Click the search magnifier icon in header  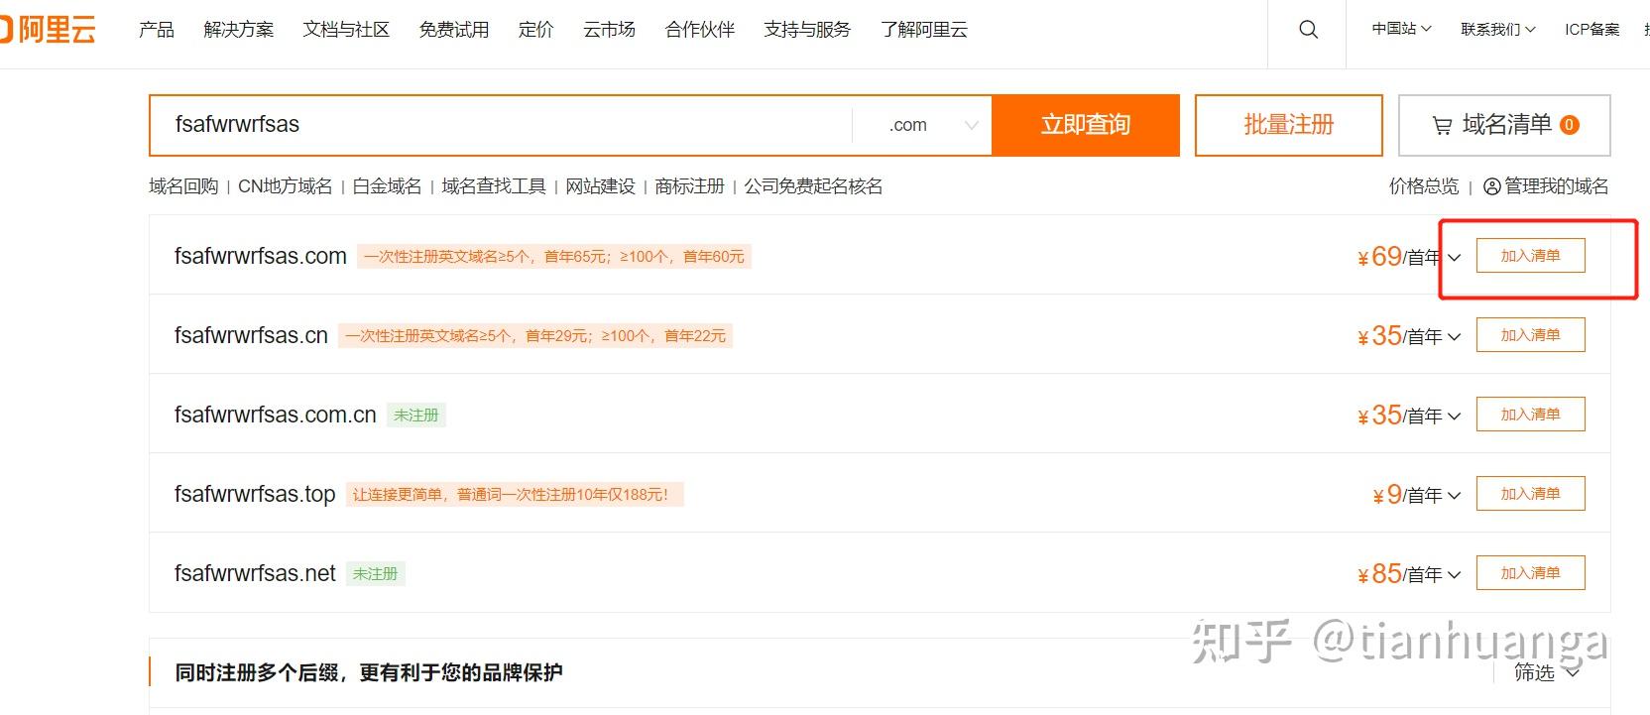pyautogui.click(x=1308, y=30)
